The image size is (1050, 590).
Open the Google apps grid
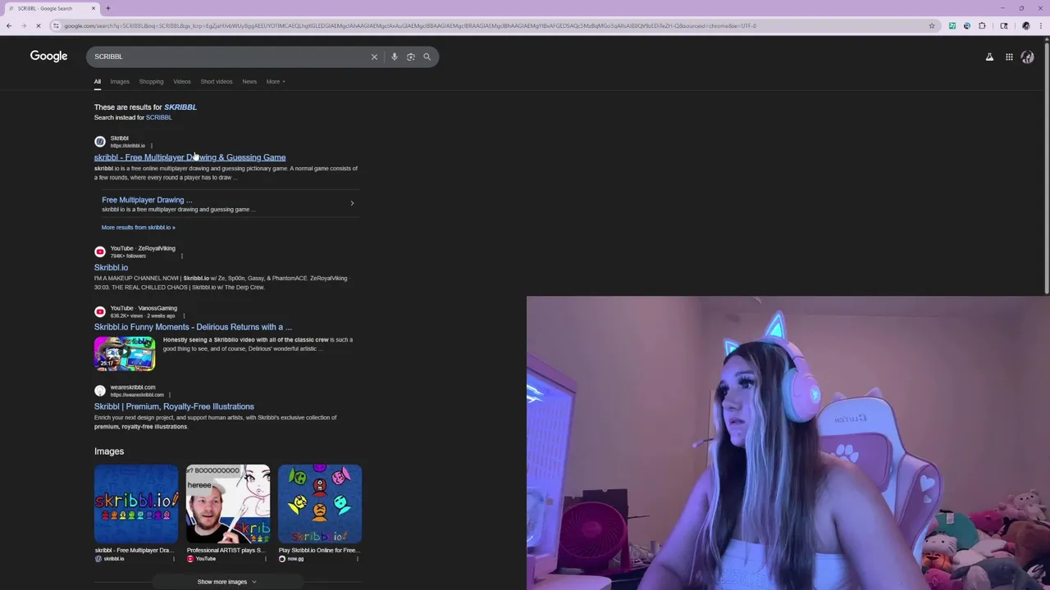click(1009, 57)
